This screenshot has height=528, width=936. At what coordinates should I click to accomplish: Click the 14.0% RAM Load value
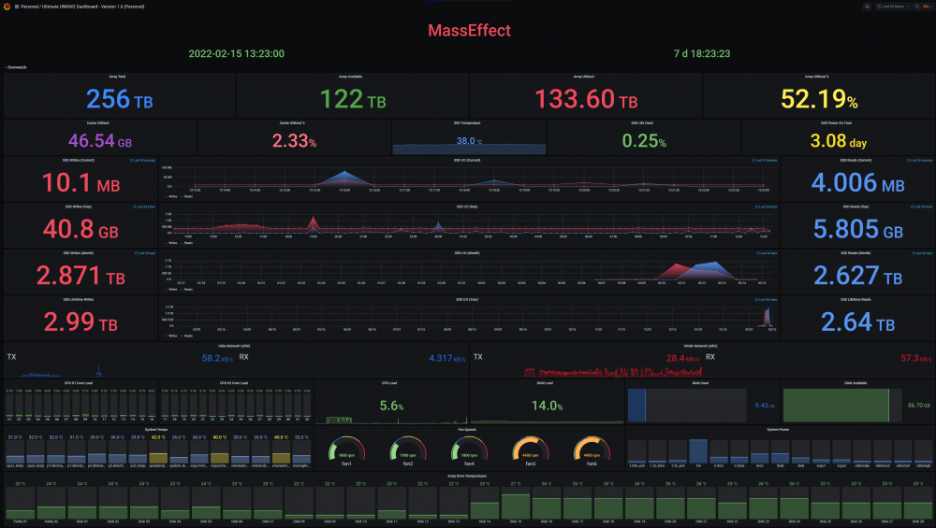tap(548, 406)
